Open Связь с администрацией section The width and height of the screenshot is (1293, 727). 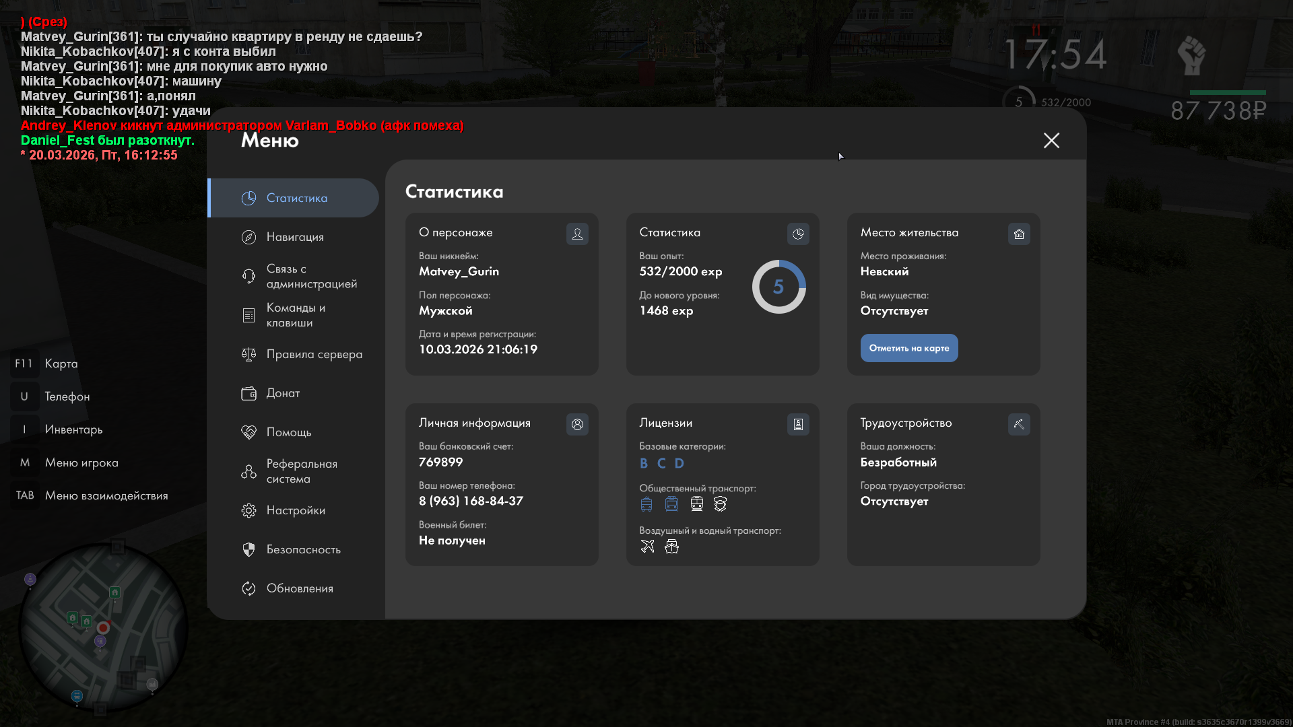tap(311, 276)
